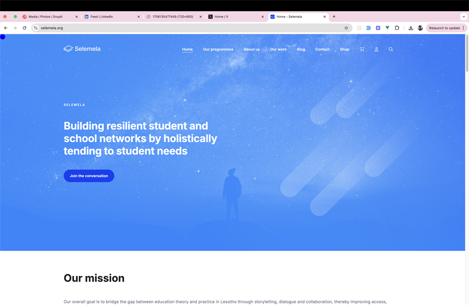
Task: Click the grey blank extension icon
Action: (359, 28)
